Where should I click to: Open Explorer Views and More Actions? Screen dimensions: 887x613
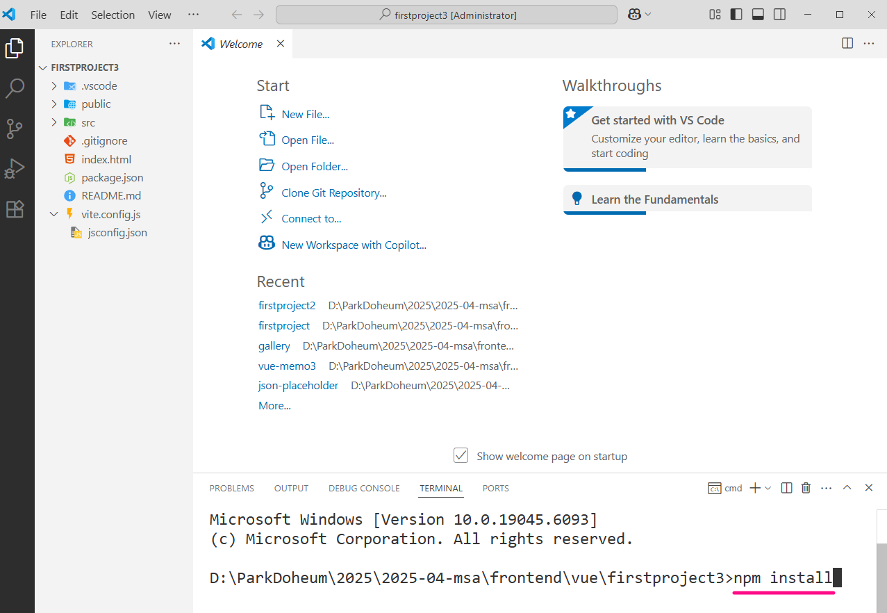pos(174,44)
